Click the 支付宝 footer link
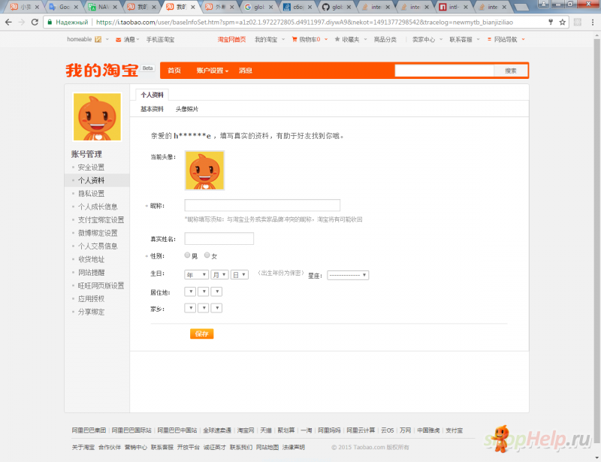This screenshot has width=601, height=462. click(x=455, y=430)
